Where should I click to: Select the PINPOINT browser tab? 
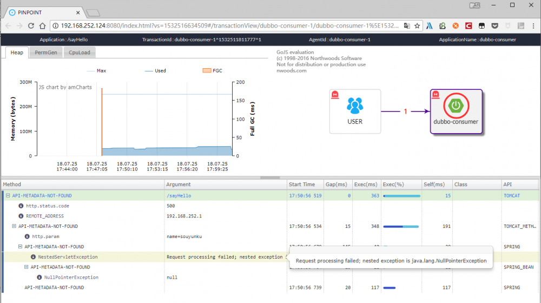(44, 12)
